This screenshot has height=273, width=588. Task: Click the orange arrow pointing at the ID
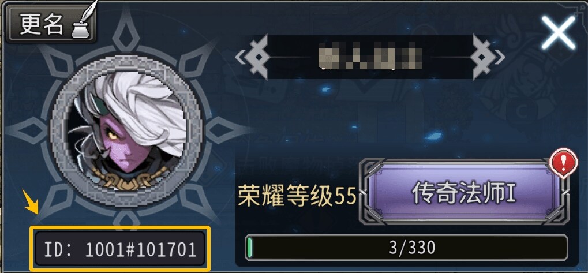pos(31,201)
